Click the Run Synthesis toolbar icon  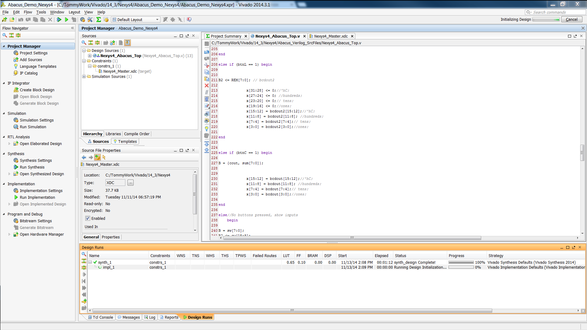coord(59,20)
